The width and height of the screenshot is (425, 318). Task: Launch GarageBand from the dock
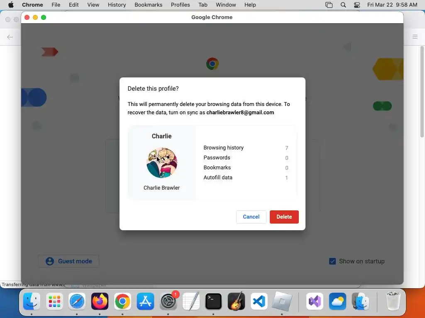point(236,301)
